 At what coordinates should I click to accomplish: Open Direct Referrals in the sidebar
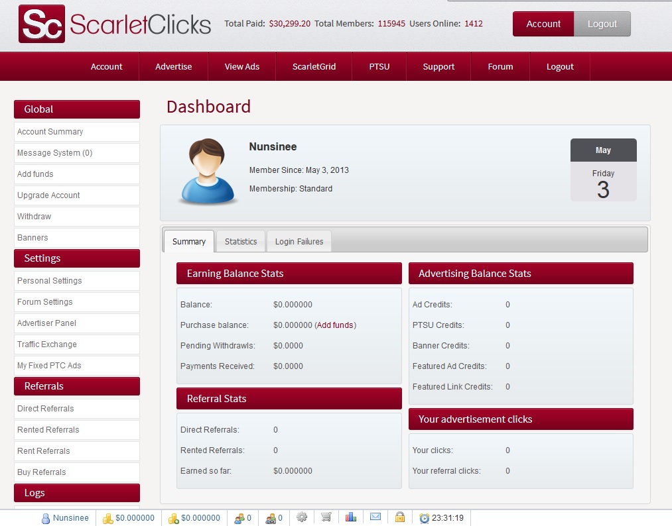pos(77,409)
